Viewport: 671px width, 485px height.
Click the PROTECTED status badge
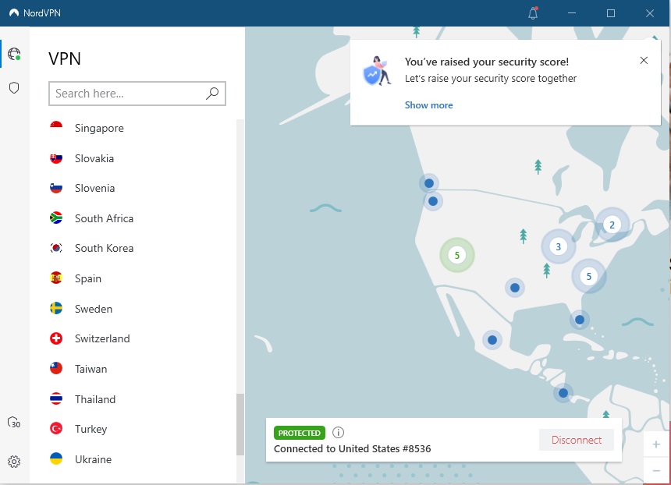[300, 433]
